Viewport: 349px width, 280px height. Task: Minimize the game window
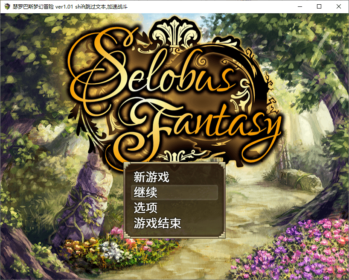[300, 6]
